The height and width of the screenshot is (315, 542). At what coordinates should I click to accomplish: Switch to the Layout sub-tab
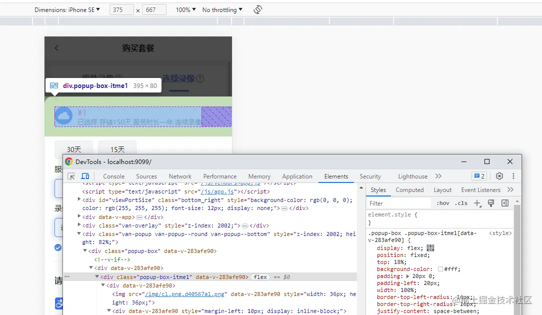(442, 190)
